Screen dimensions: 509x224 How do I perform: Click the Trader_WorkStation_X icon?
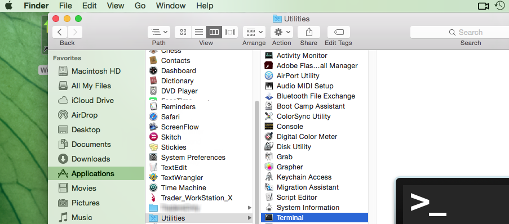pos(153,198)
